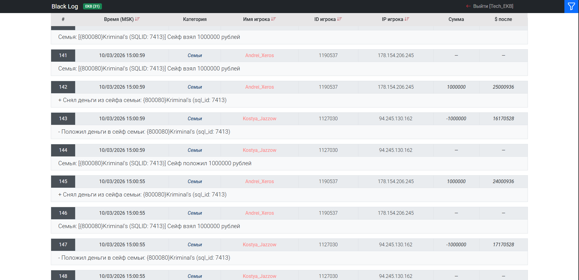Screen dimensions: 579x280
Task: Open player Andrei_Xeros in row 142
Action: coord(260,87)
